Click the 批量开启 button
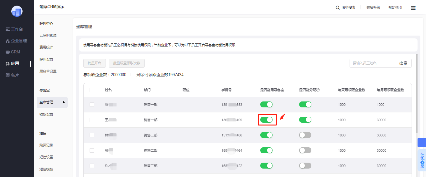 click(x=95, y=63)
